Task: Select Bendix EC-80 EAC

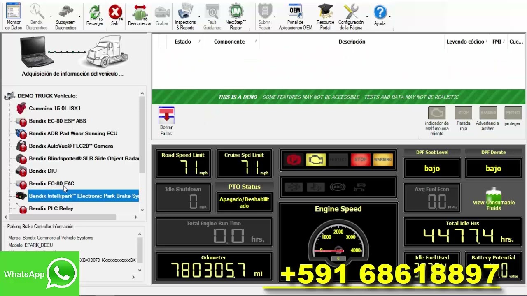Action: point(51,183)
